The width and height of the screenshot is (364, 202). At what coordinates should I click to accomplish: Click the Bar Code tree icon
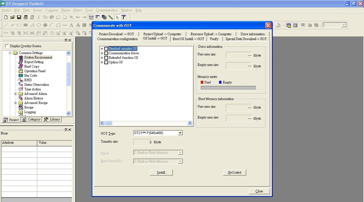pos(21,76)
